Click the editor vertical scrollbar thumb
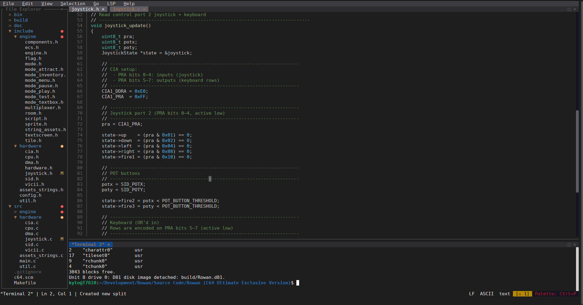 (577, 151)
